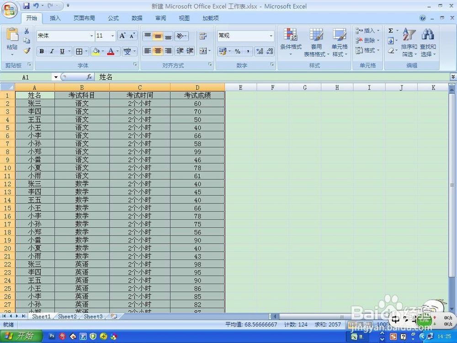
Task: Center text horizontally
Action: (158, 51)
